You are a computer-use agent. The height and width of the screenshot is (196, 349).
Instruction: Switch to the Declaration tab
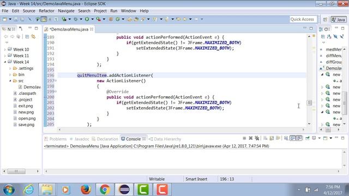[105, 139]
